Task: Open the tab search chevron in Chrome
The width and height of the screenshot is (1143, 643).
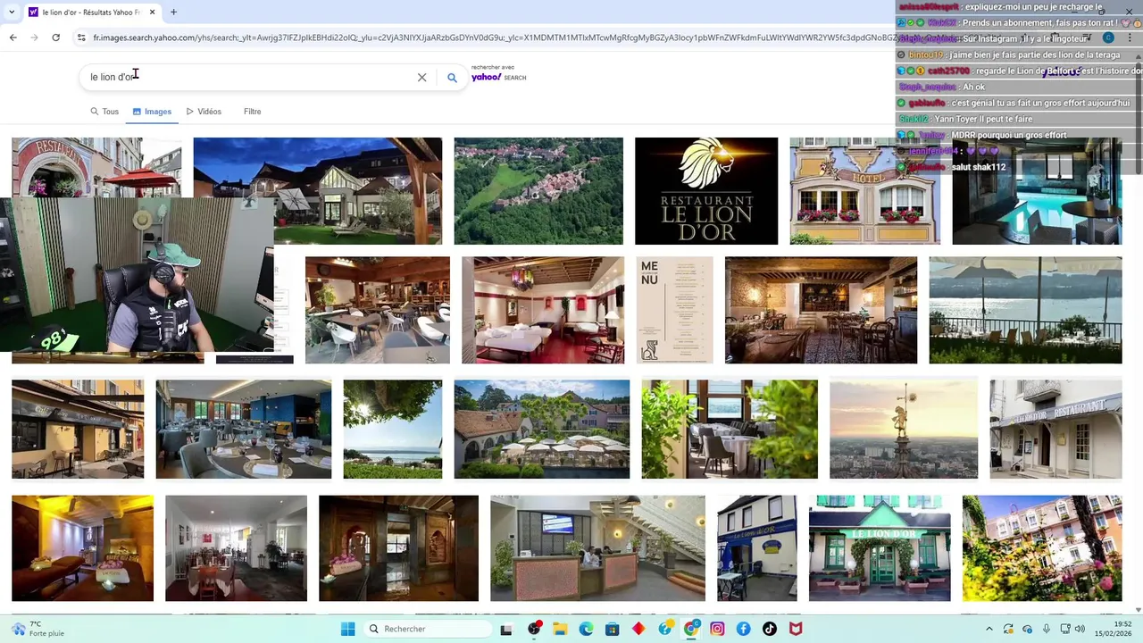Action: [13, 13]
